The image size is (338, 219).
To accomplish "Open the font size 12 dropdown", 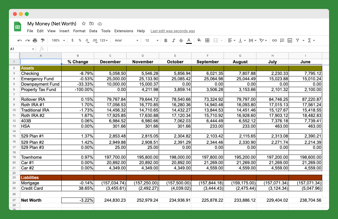I will click(x=150, y=41).
